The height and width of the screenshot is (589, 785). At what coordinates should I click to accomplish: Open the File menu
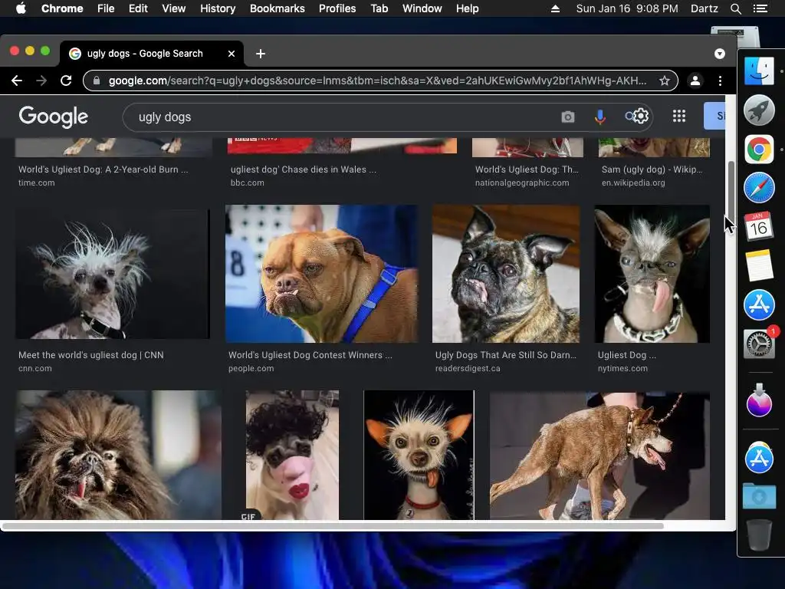(x=106, y=8)
